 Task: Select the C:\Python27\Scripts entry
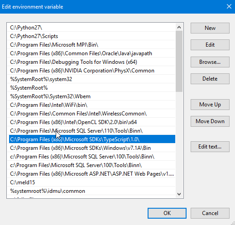tap(92, 36)
